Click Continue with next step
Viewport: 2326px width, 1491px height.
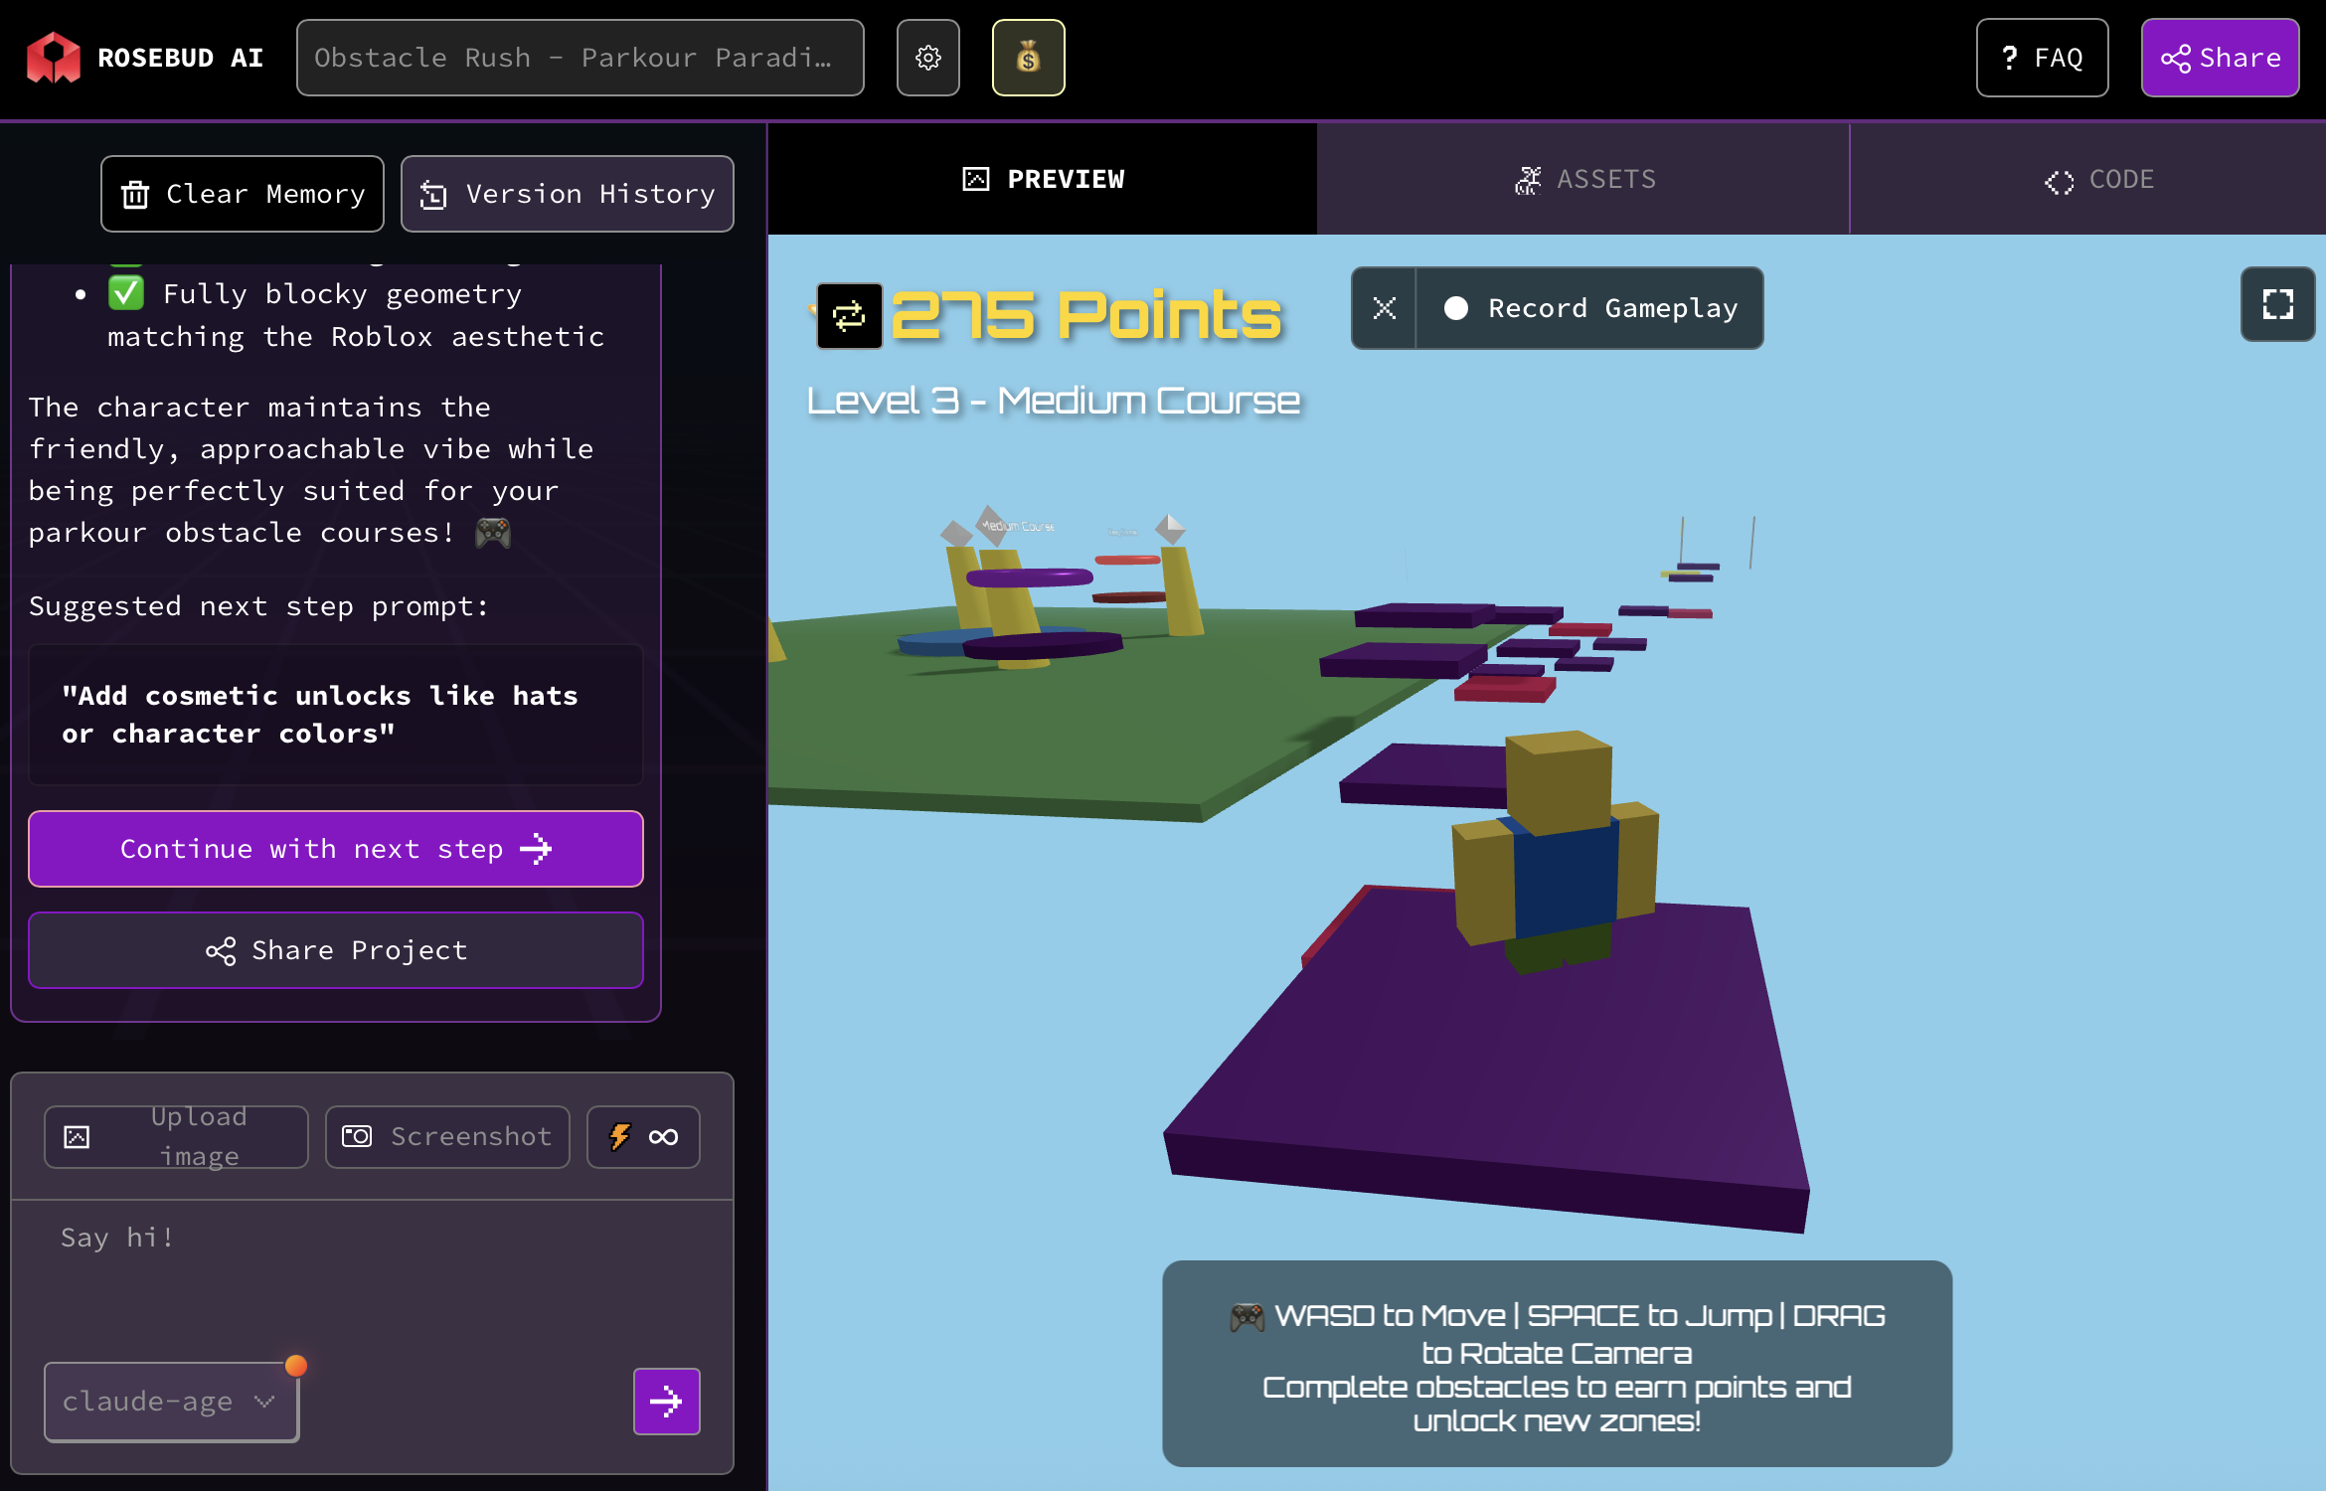(336, 849)
